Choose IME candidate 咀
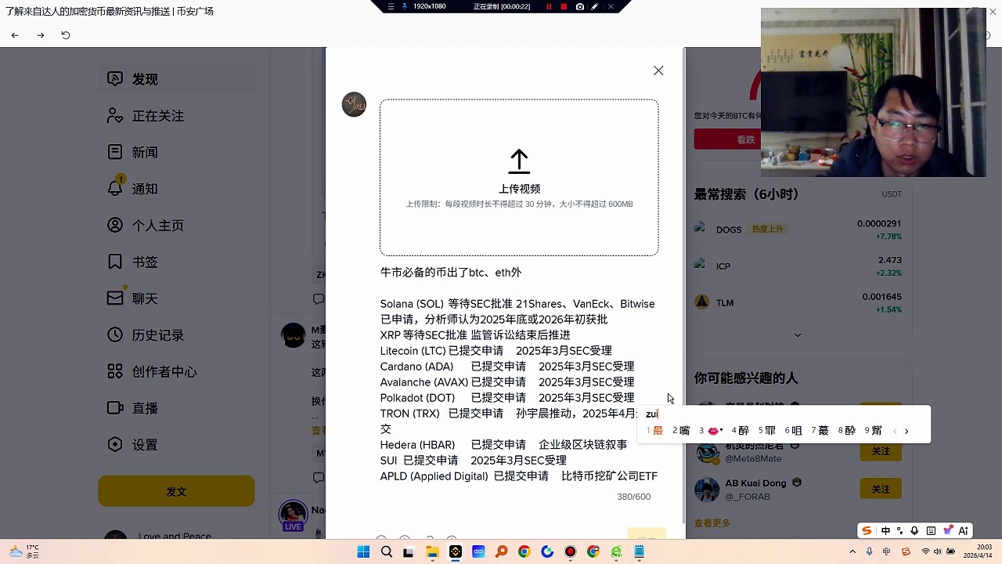Image resolution: width=1002 pixels, height=564 pixels. (x=794, y=430)
